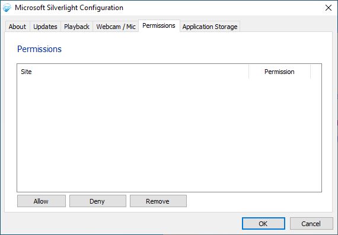338x235 pixels.
Task: Click the blue Permissions heading
Action: tap(40, 49)
